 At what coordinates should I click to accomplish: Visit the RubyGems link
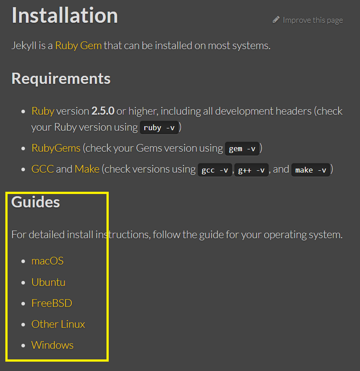pyautogui.click(x=56, y=148)
